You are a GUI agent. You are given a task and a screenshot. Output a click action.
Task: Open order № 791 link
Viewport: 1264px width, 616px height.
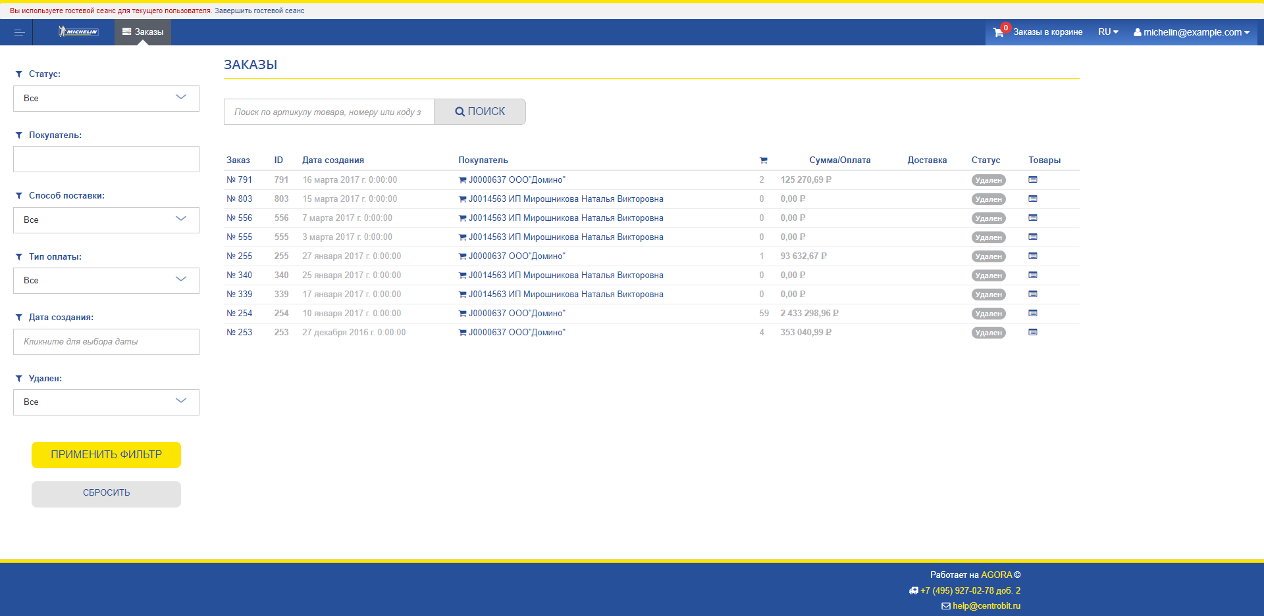click(240, 180)
